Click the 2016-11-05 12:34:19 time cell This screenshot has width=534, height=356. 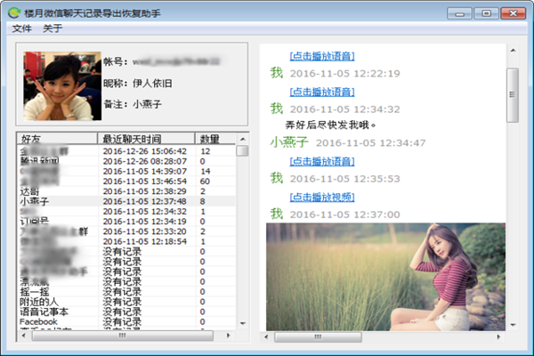tap(145, 222)
